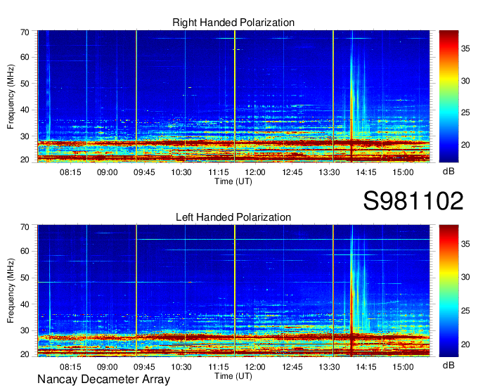Click the 'Right Handed Polarization' plot title

click(x=233, y=22)
